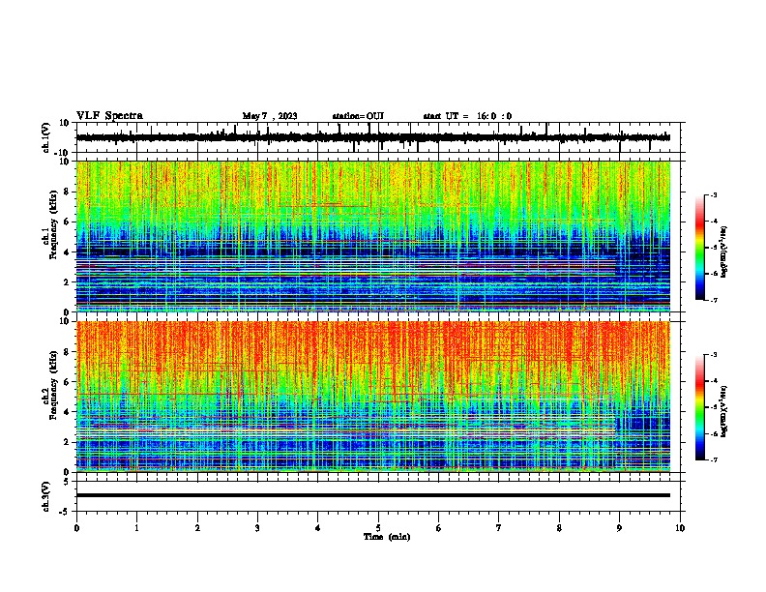Click the "VLF Spectra" plot title

pos(109,115)
